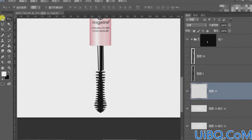The width and height of the screenshot is (252, 140).
Task: Switch to the paths panel tab
Action: click(203, 15)
